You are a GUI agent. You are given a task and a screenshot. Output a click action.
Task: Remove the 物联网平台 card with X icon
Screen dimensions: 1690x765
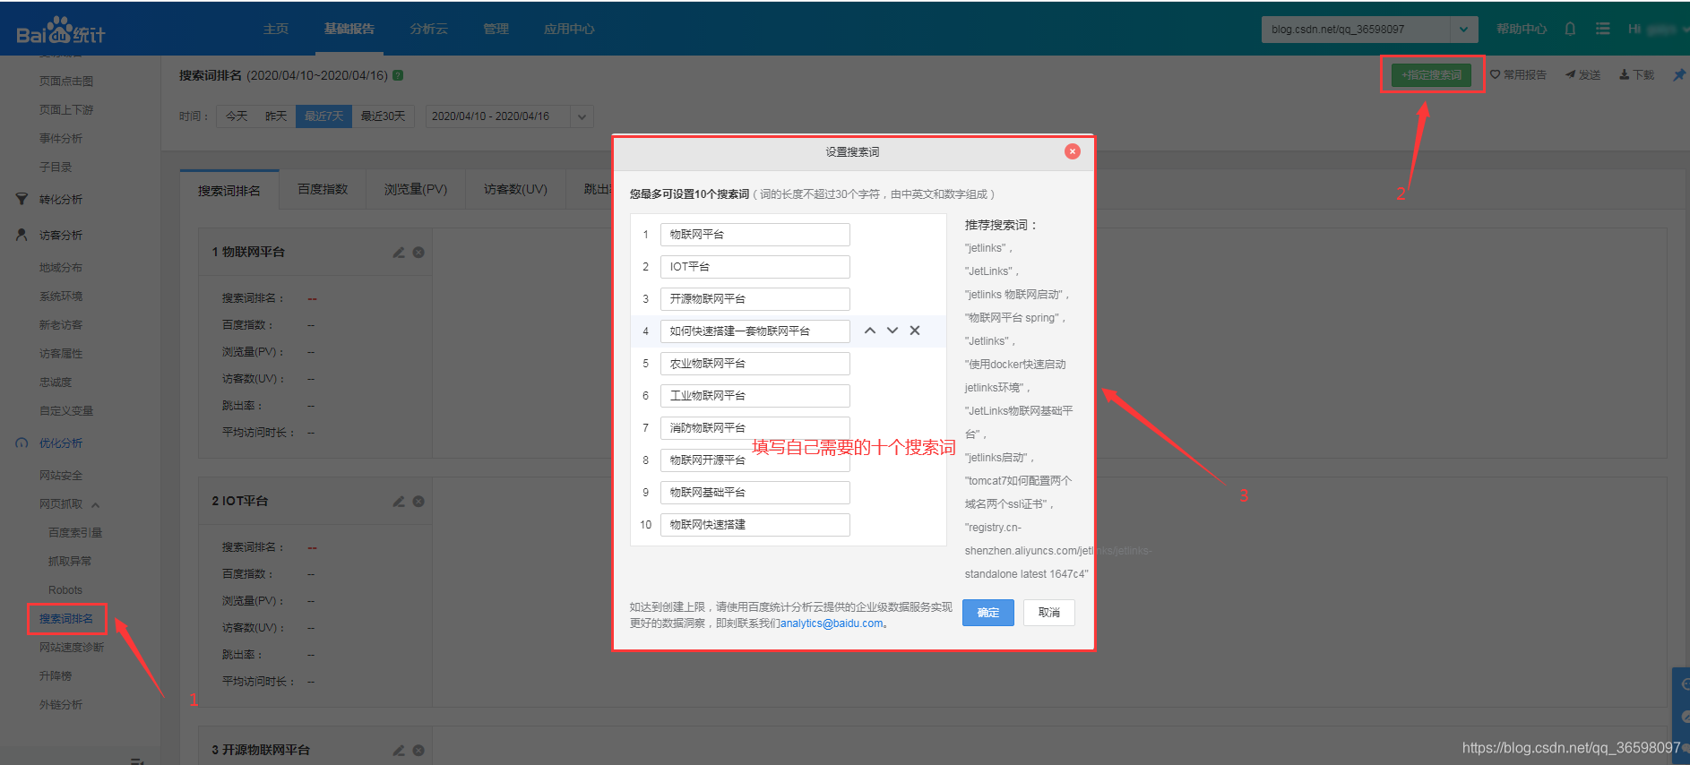418,253
